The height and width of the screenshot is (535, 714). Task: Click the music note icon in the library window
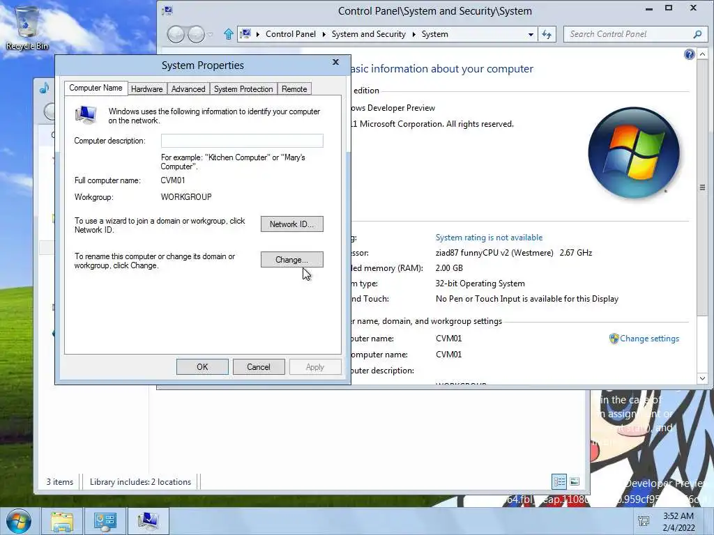44,88
